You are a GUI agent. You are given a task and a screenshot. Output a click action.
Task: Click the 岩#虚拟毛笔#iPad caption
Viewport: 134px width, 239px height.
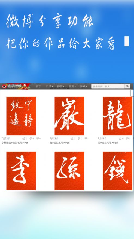pyautogui.click(x=60, y=143)
